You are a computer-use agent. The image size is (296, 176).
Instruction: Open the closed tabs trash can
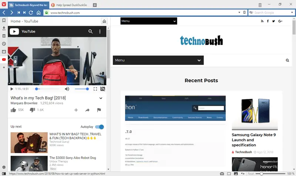(260, 5)
